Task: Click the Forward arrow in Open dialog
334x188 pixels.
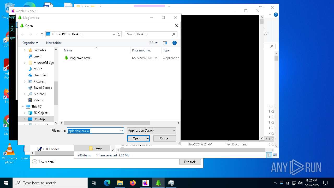Action: point(30,34)
